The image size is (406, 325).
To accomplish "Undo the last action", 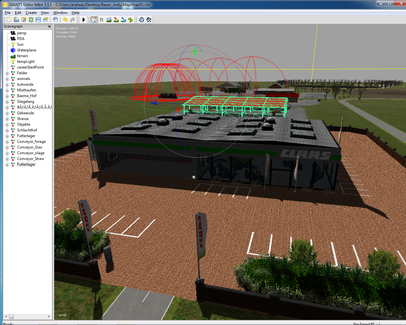I will click(x=65, y=20).
